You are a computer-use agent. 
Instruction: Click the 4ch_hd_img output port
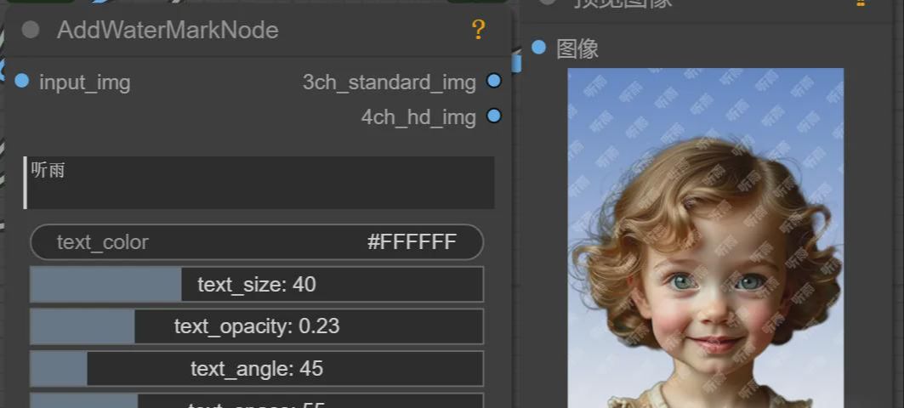(493, 116)
